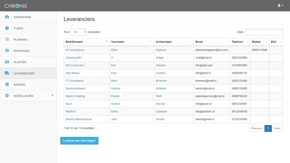Viewport: 290px width, 163px height.
Task: Click first name Ellert link
Action: click(114, 50)
